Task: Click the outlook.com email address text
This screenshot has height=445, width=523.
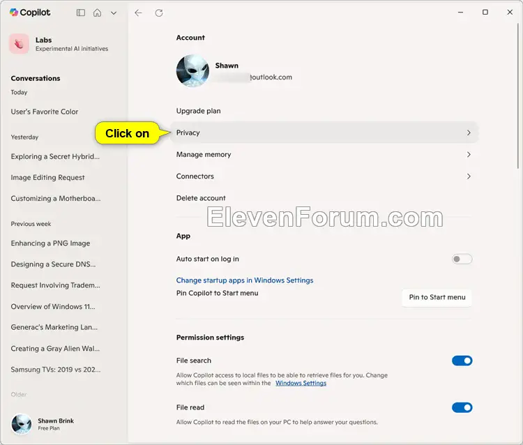Action: 271,77
